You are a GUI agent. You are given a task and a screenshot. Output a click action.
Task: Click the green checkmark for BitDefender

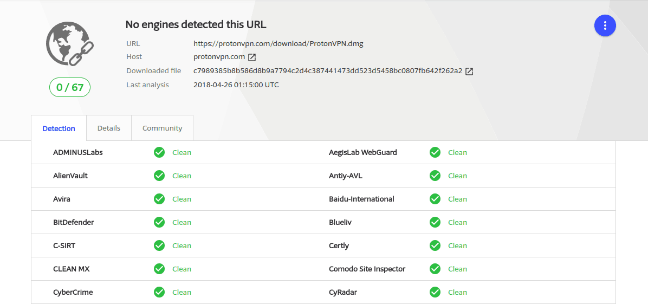pos(159,223)
